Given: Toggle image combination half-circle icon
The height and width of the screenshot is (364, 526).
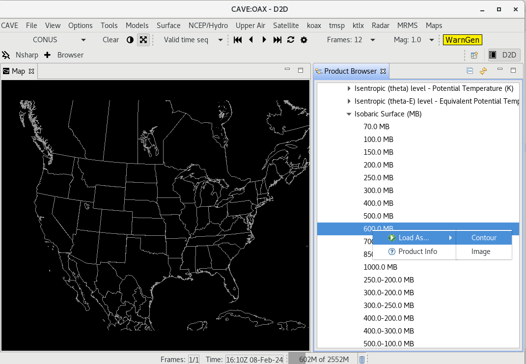Looking at the screenshot, I should pyautogui.click(x=130, y=40).
